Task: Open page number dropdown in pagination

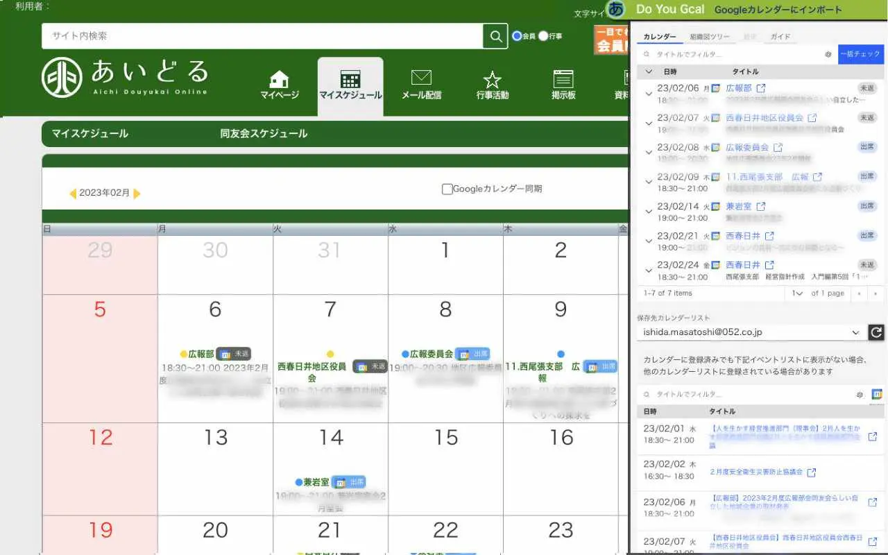Action: pyautogui.click(x=797, y=293)
